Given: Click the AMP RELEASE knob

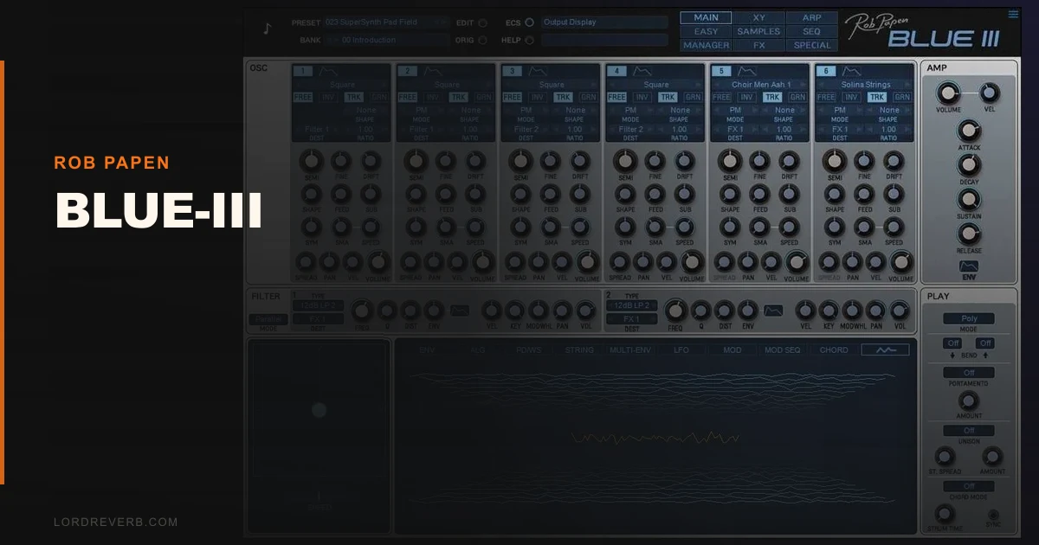Looking at the screenshot, I should (969, 234).
